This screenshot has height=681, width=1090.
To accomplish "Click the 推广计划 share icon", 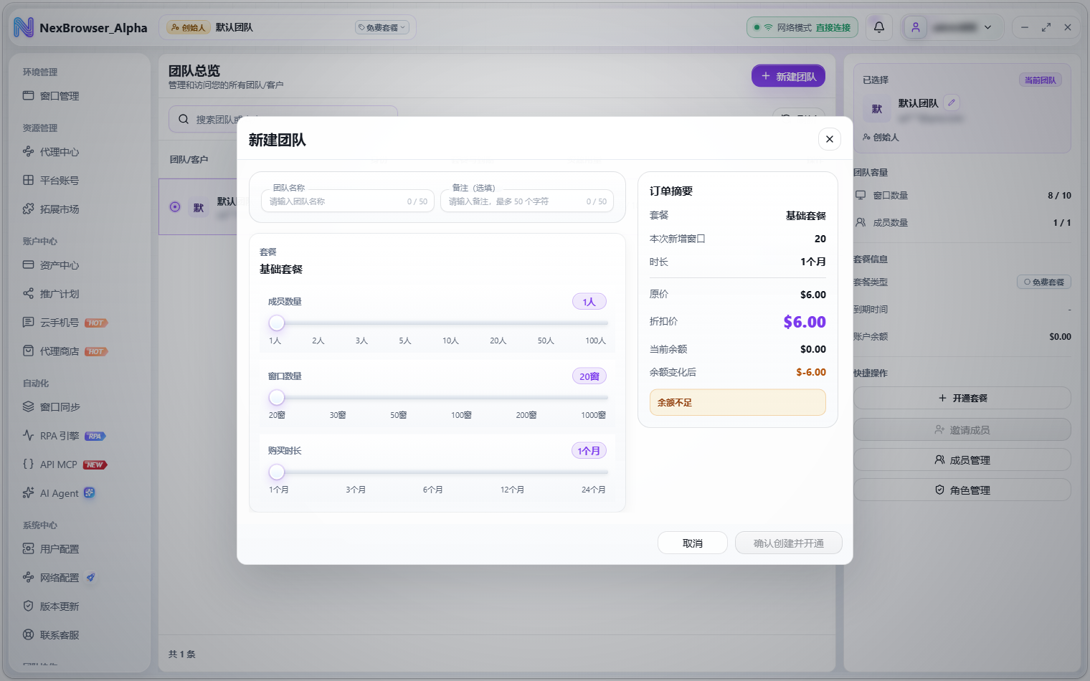I will point(29,293).
